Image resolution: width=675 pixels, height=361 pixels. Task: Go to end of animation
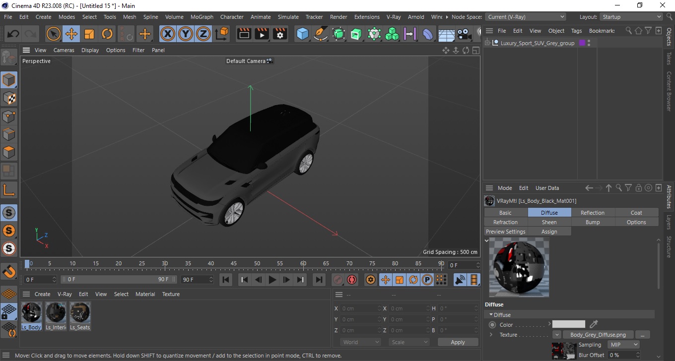(319, 280)
